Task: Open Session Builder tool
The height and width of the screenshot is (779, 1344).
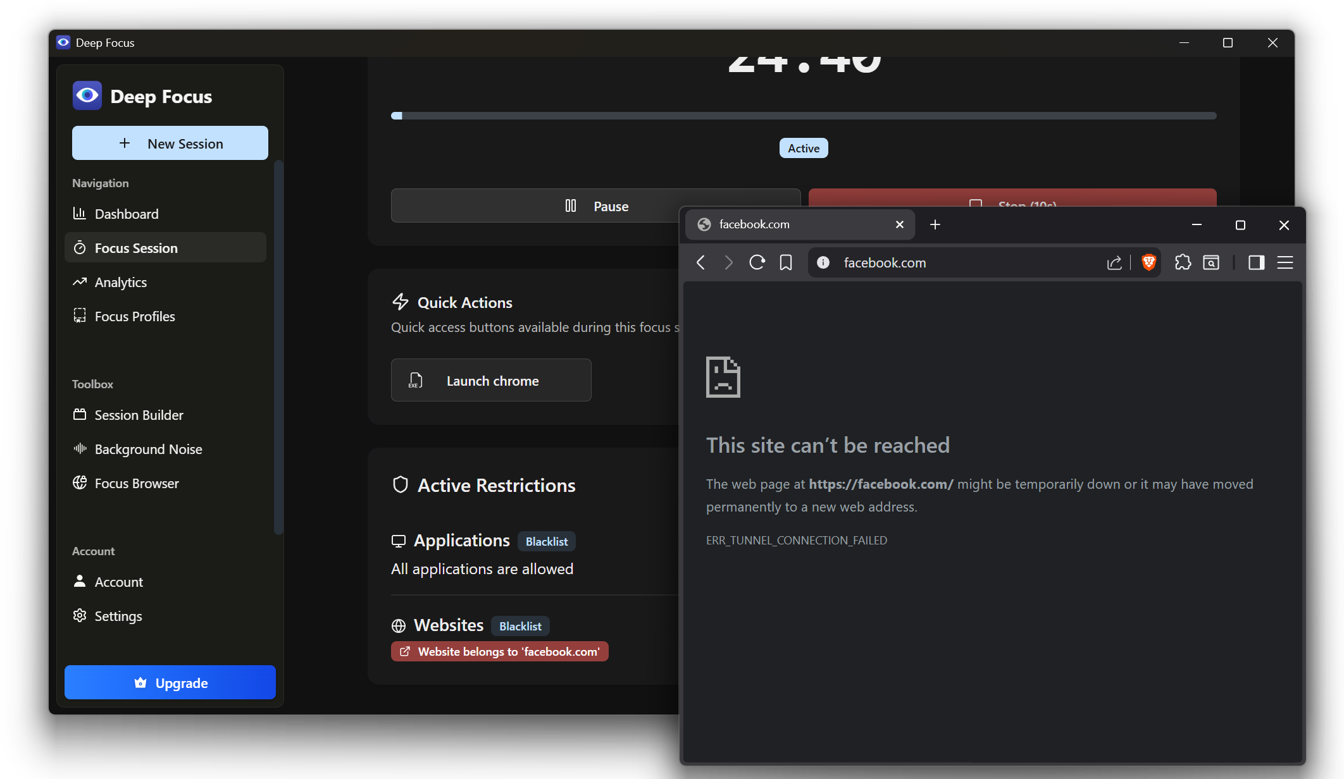Action: click(165, 415)
